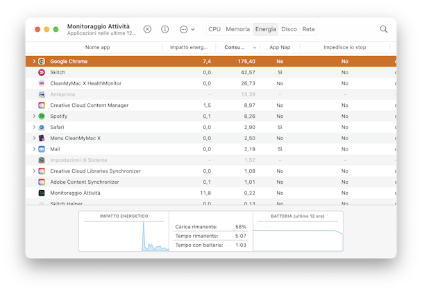Click the Tempo con batteria 1:03 value
The width and height of the screenshot is (422, 292).
(x=241, y=245)
